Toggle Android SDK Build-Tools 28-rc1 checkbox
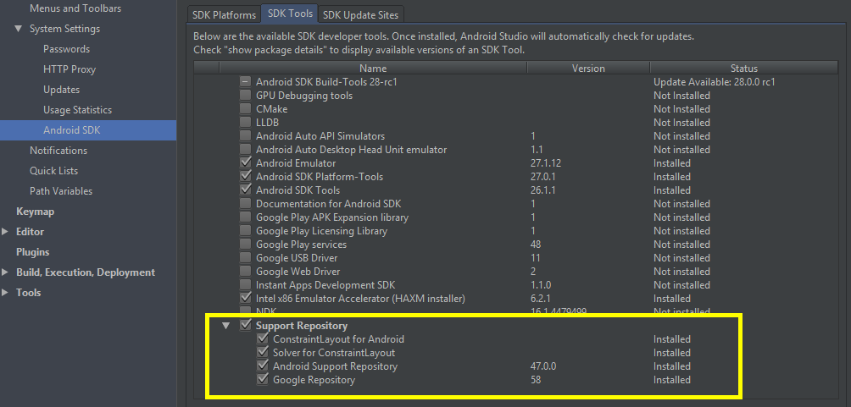Image resolution: width=851 pixels, height=407 pixels. point(246,82)
